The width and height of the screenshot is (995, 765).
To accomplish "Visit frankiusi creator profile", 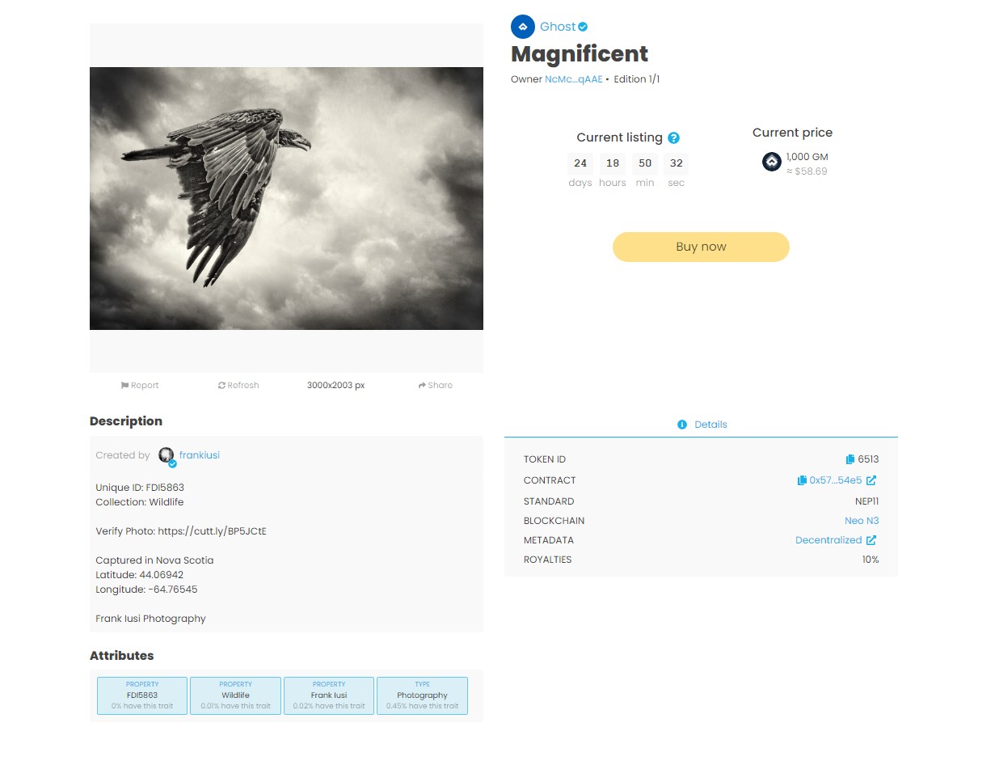I will pos(200,455).
